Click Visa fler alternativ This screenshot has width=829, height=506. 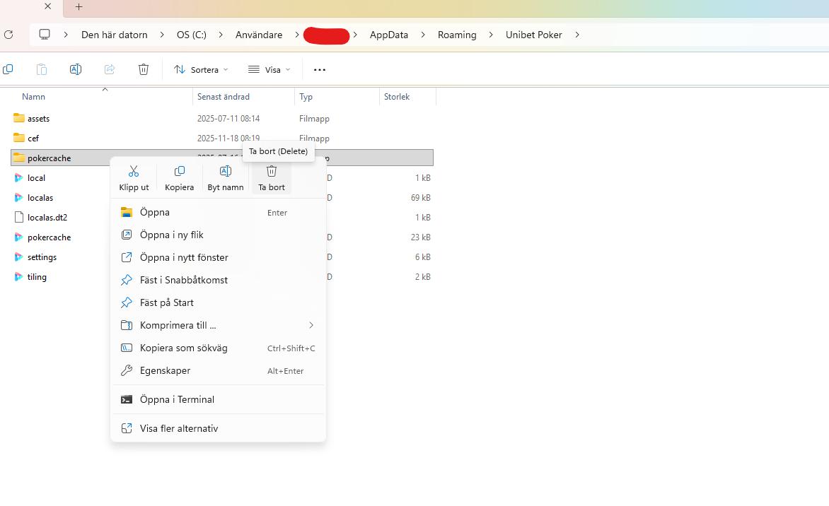(x=179, y=428)
